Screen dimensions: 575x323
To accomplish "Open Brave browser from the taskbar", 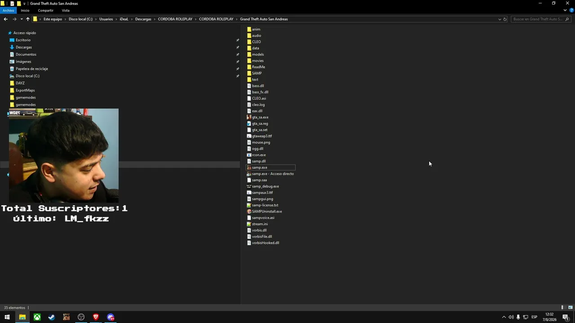I will pos(96,317).
